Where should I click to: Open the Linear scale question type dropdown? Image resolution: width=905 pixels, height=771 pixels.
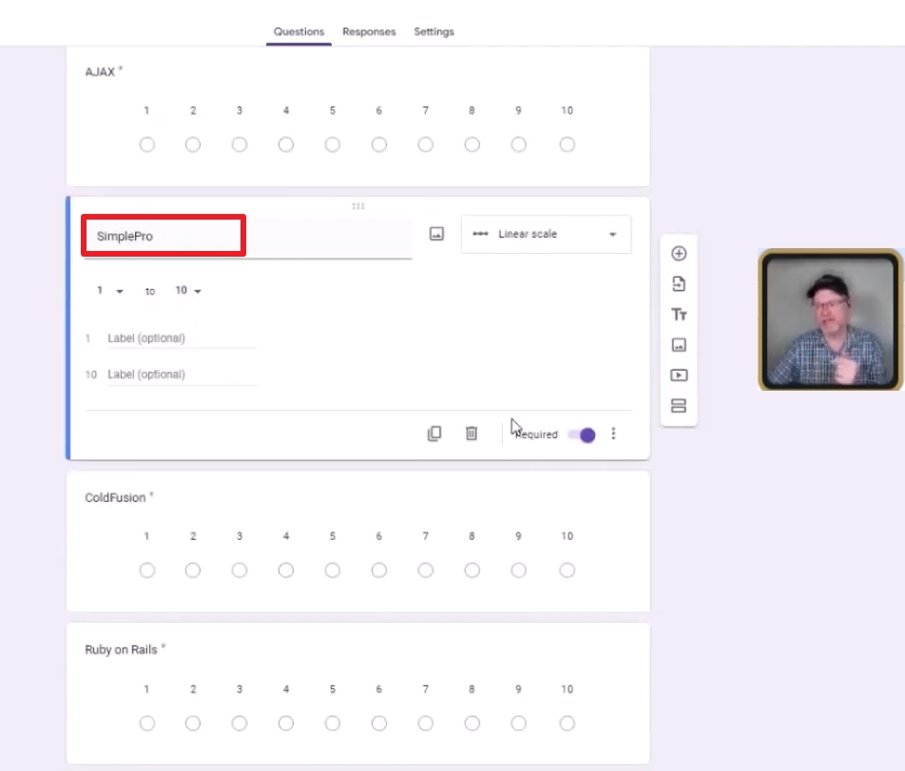coord(546,234)
